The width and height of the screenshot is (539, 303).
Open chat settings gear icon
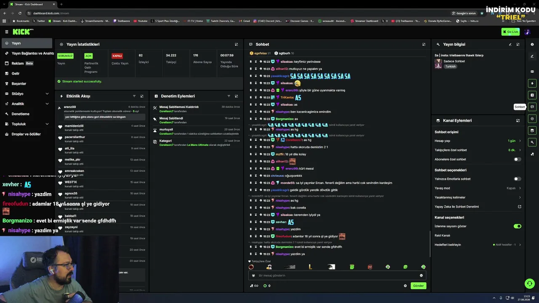click(x=406, y=286)
